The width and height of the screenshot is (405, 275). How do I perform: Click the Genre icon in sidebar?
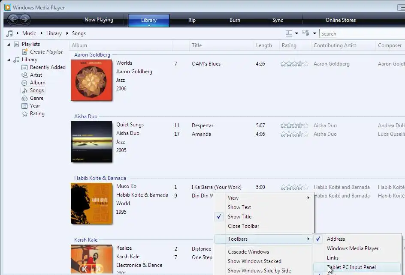pyautogui.click(x=24, y=98)
